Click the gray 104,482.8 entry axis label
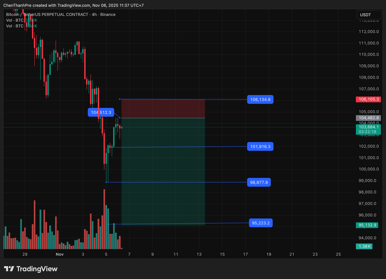Screen dimensions: 386x279 (x=368, y=118)
